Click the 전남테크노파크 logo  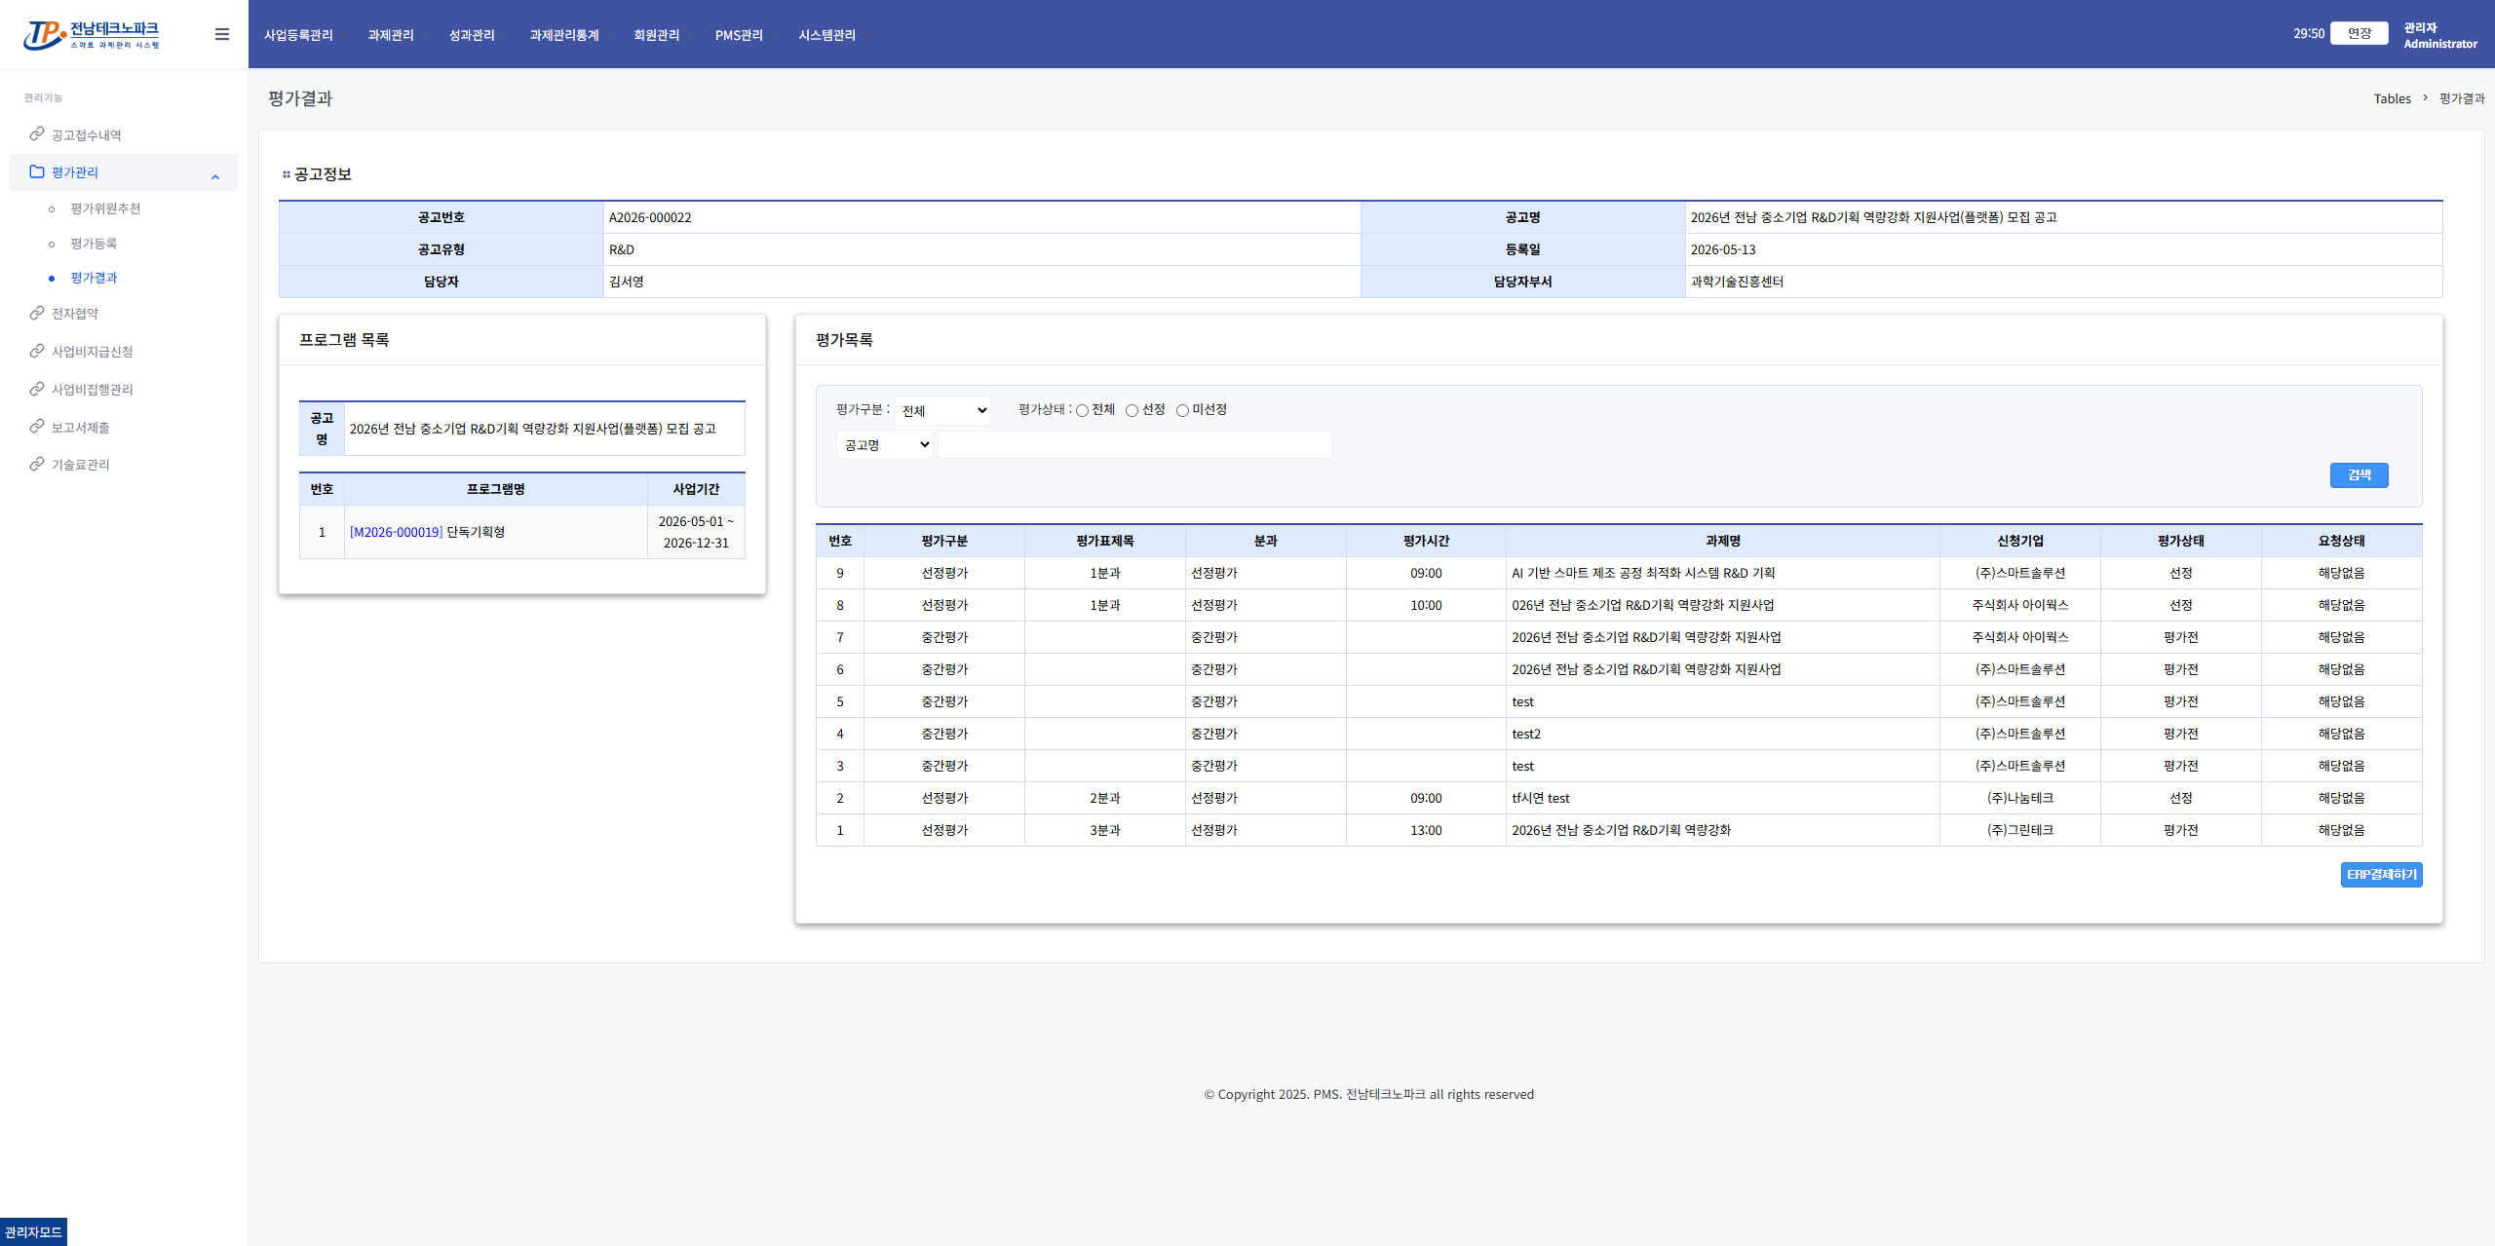[x=92, y=35]
